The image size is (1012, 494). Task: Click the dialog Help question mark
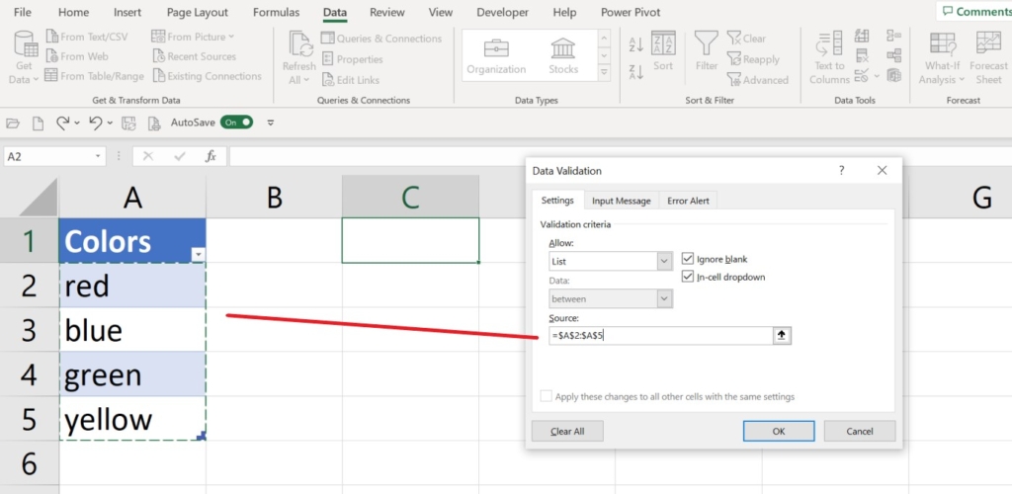click(841, 170)
